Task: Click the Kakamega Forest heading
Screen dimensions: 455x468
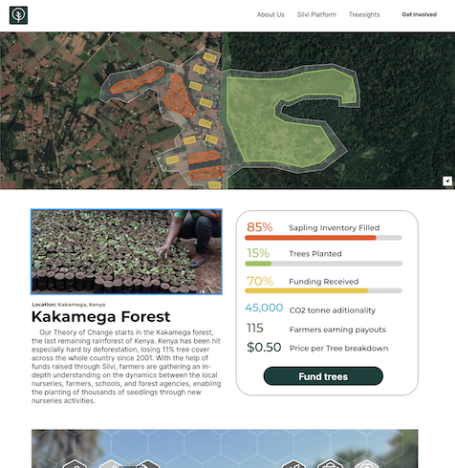Action: pos(100,317)
